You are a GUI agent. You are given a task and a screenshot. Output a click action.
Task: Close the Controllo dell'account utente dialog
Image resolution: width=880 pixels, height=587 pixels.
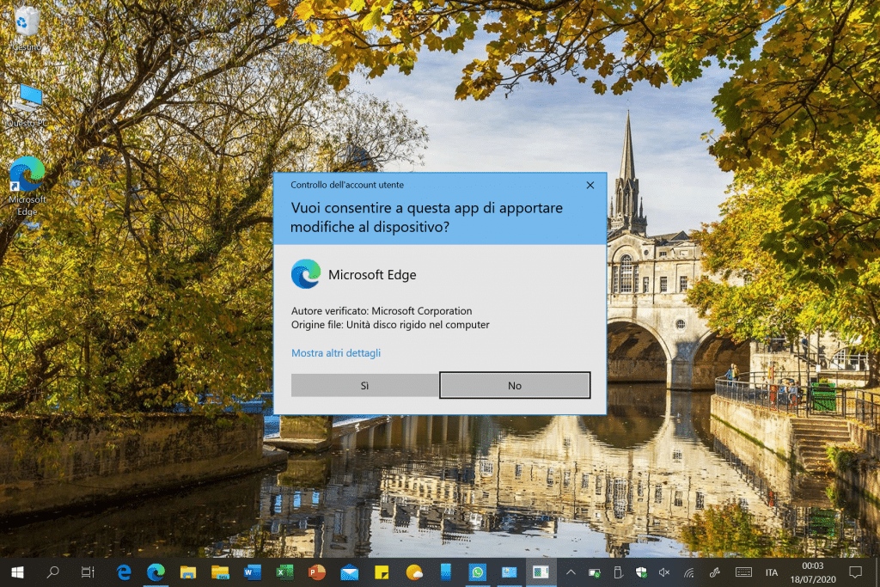click(590, 185)
